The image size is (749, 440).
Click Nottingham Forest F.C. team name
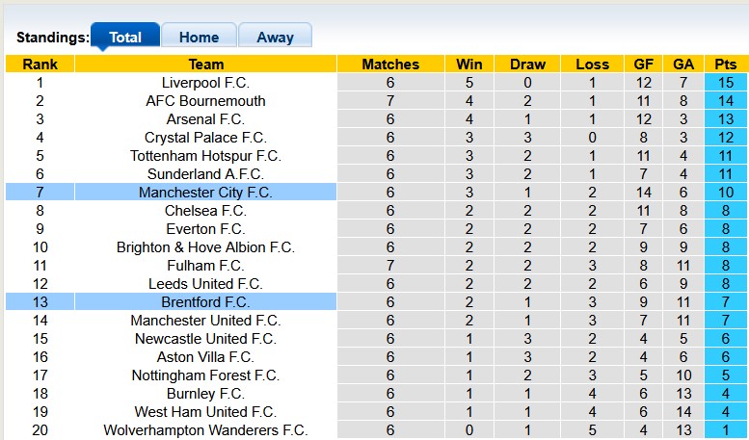205,375
